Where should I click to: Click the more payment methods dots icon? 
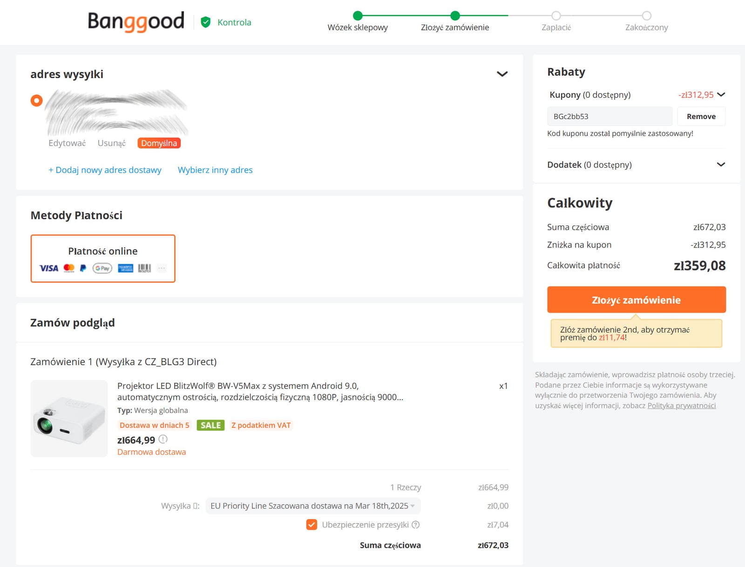click(x=162, y=268)
